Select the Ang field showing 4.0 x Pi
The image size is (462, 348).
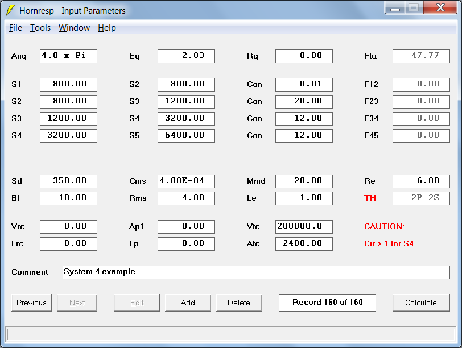point(68,56)
